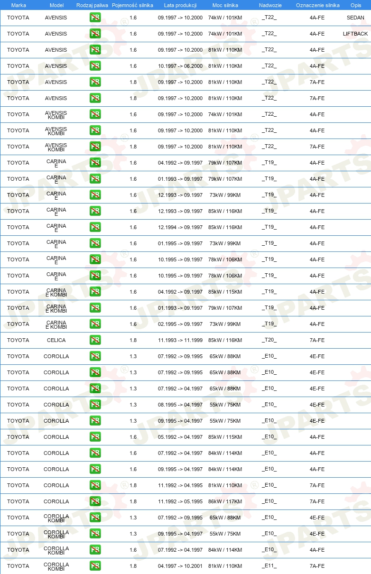Viewport: 371px width, 574px height.
Task: Click fuel icon for CARINA E 12.1993 85kW row
Action: click(x=95, y=211)
